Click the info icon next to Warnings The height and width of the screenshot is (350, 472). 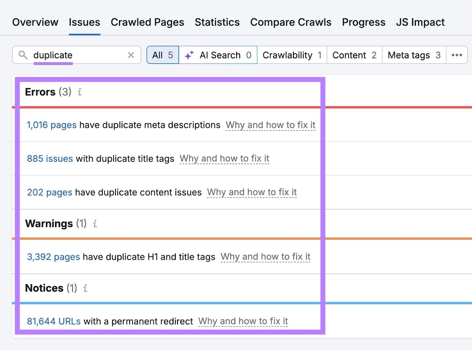(x=94, y=224)
